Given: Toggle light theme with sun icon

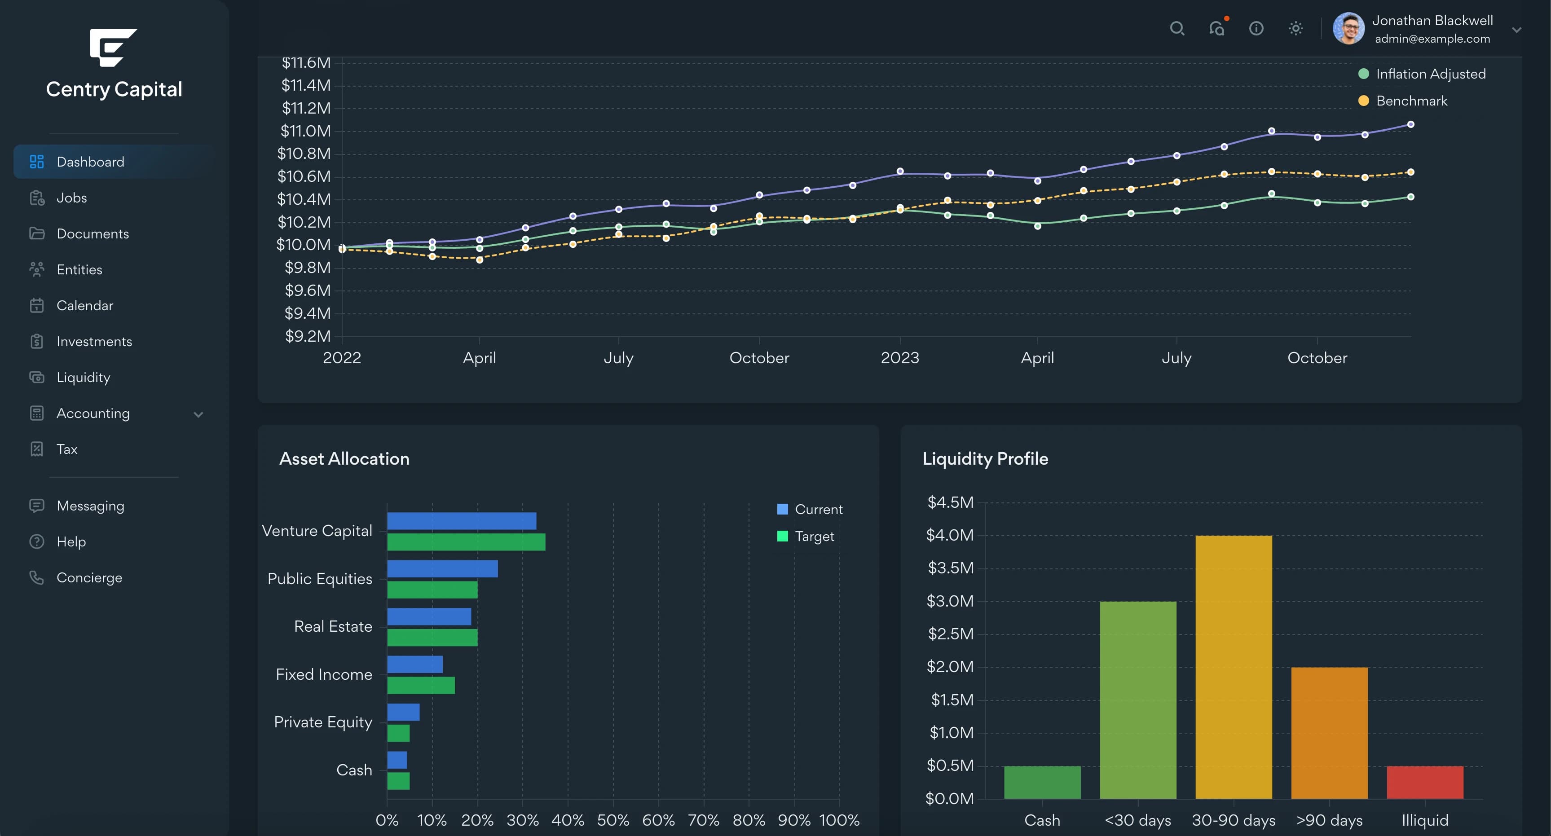Looking at the screenshot, I should click(1295, 28).
